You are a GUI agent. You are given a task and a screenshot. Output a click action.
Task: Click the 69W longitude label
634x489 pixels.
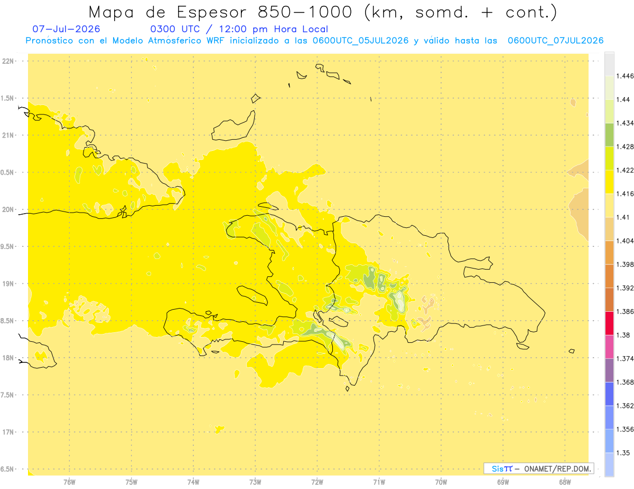pyautogui.click(x=503, y=482)
